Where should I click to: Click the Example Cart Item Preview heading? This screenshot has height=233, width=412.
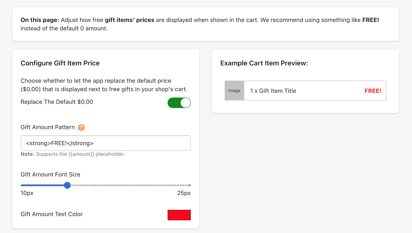264,63
